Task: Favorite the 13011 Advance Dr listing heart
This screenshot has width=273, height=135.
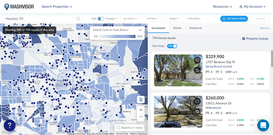Action: [197, 101]
